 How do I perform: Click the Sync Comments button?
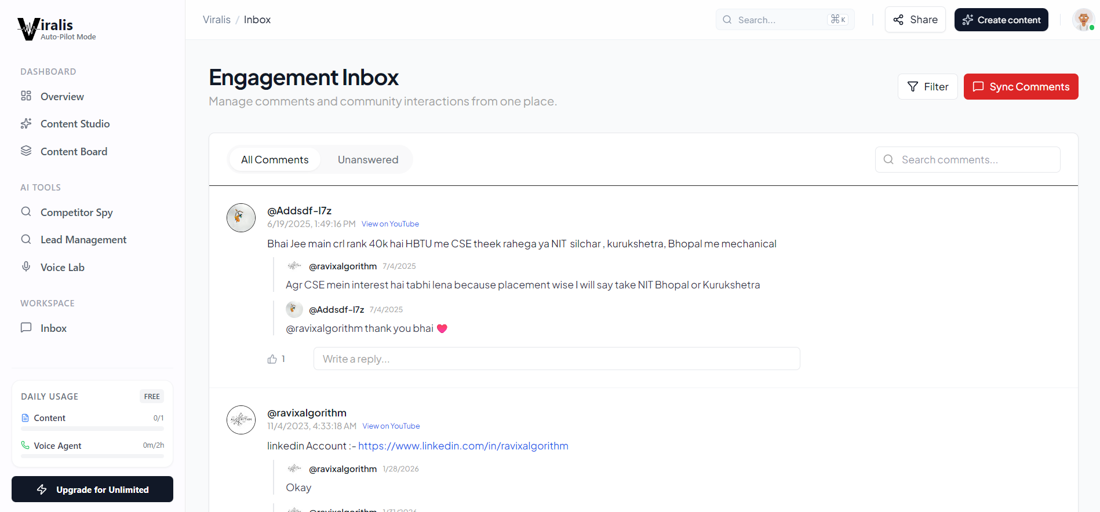pos(1021,86)
